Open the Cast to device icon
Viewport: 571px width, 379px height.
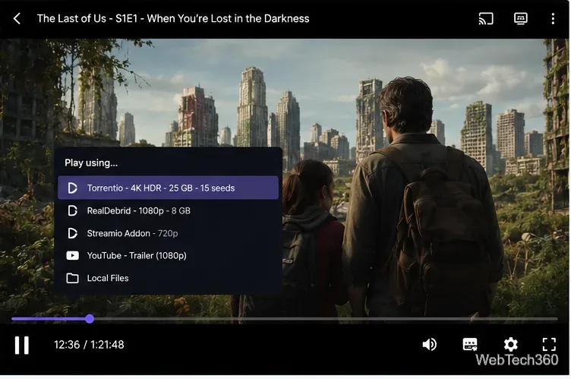tap(486, 18)
